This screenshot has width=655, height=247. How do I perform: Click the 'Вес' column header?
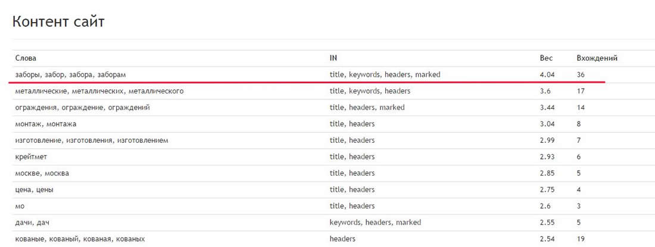(546, 58)
